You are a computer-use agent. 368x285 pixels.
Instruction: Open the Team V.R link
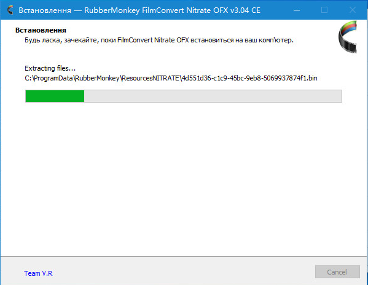click(38, 273)
